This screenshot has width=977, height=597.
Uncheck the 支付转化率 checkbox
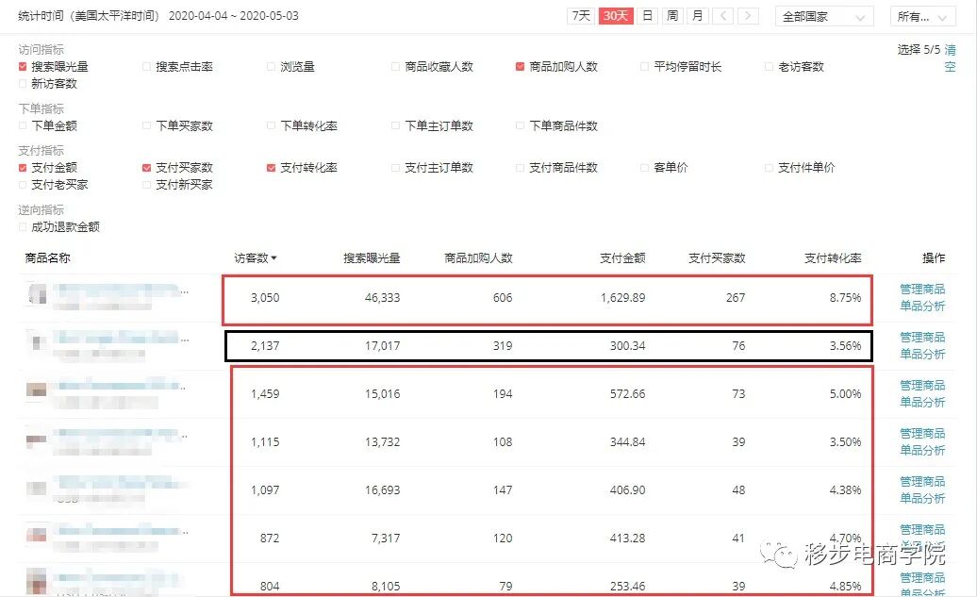(271, 167)
